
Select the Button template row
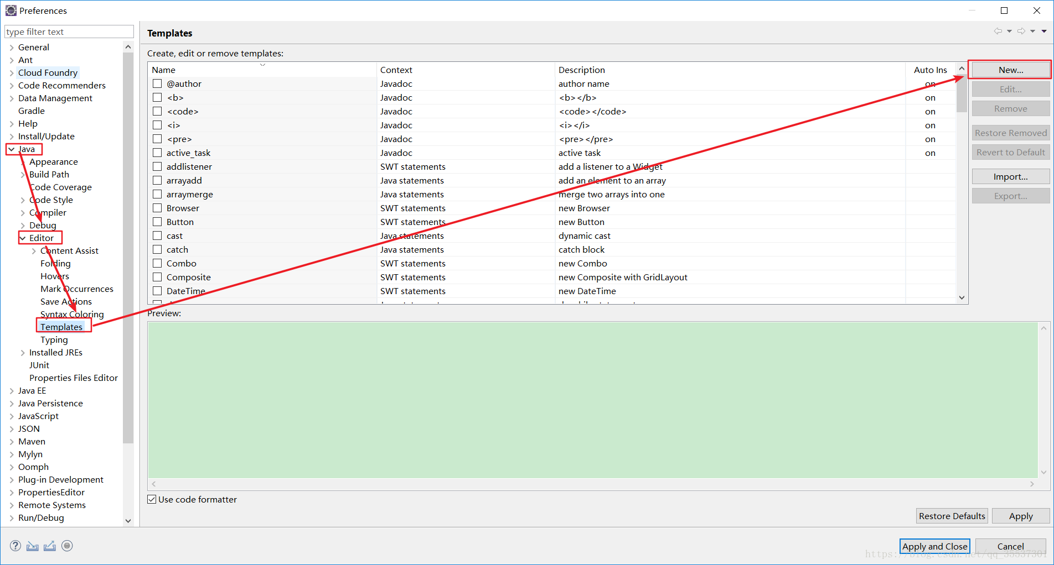click(552, 222)
